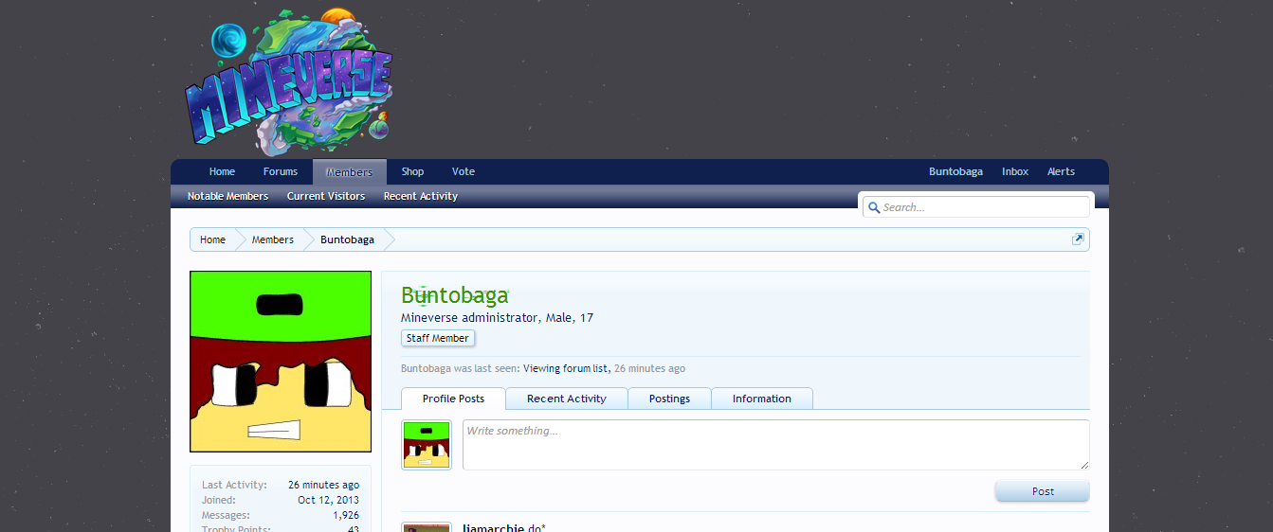The height and width of the screenshot is (532, 1273).
Task: Open the Buntobaga account menu
Action: point(955,171)
